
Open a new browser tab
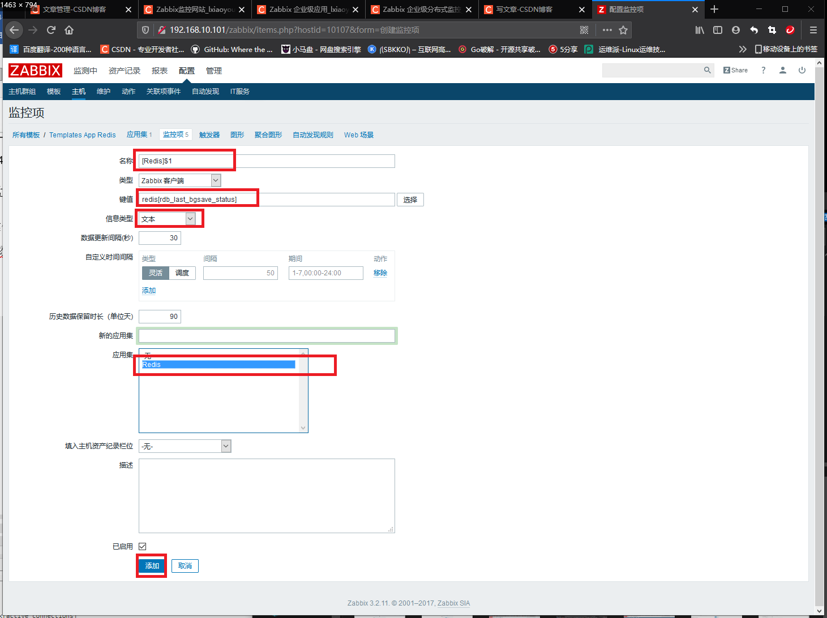coord(714,9)
